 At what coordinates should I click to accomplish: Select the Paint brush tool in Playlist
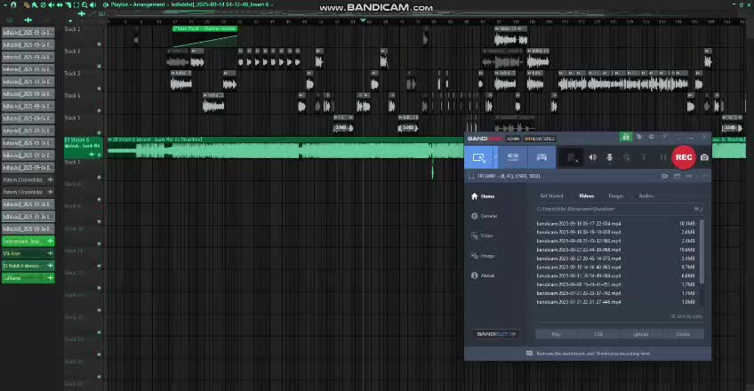pyautogui.click(x=35, y=4)
